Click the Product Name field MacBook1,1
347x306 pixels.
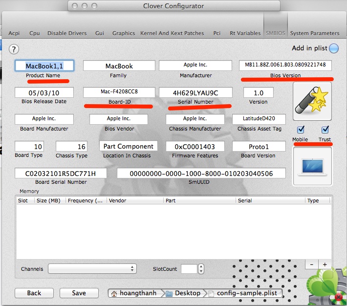click(x=44, y=66)
